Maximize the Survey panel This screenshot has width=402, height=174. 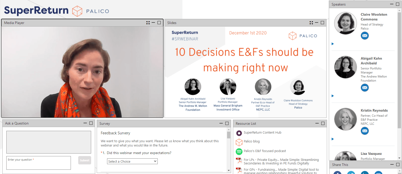tap(227, 123)
